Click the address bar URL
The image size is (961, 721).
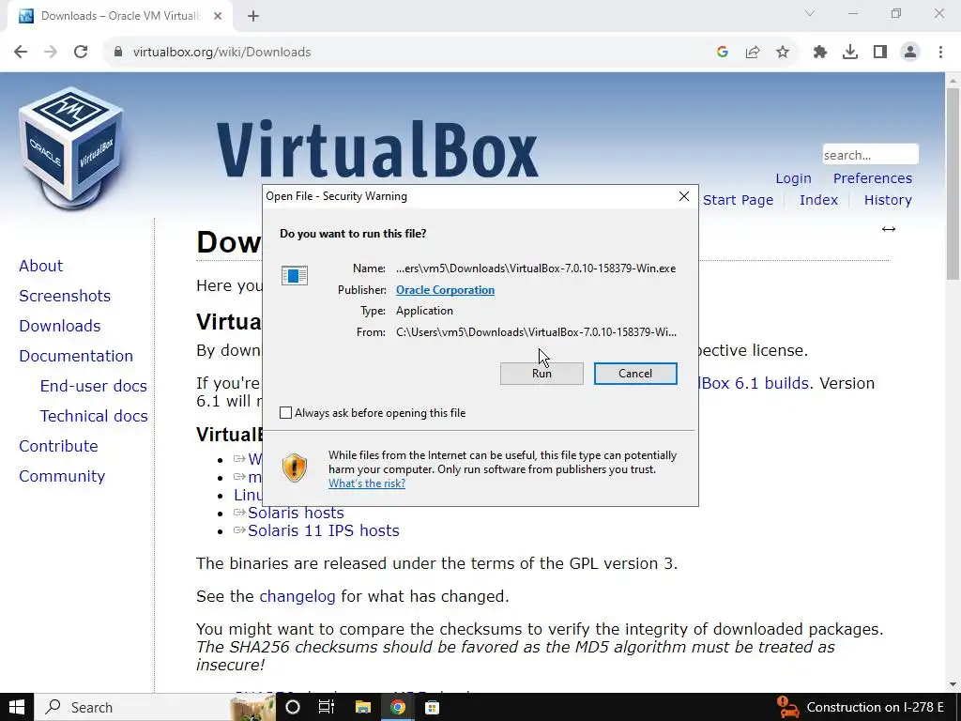pyautogui.click(x=221, y=53)
